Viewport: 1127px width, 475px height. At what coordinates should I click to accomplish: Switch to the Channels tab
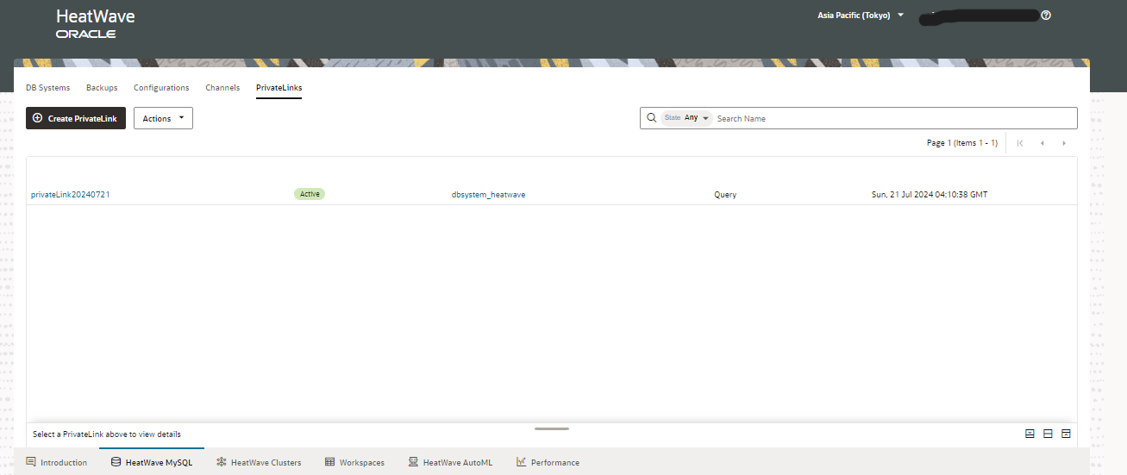[x=222, y=88]
